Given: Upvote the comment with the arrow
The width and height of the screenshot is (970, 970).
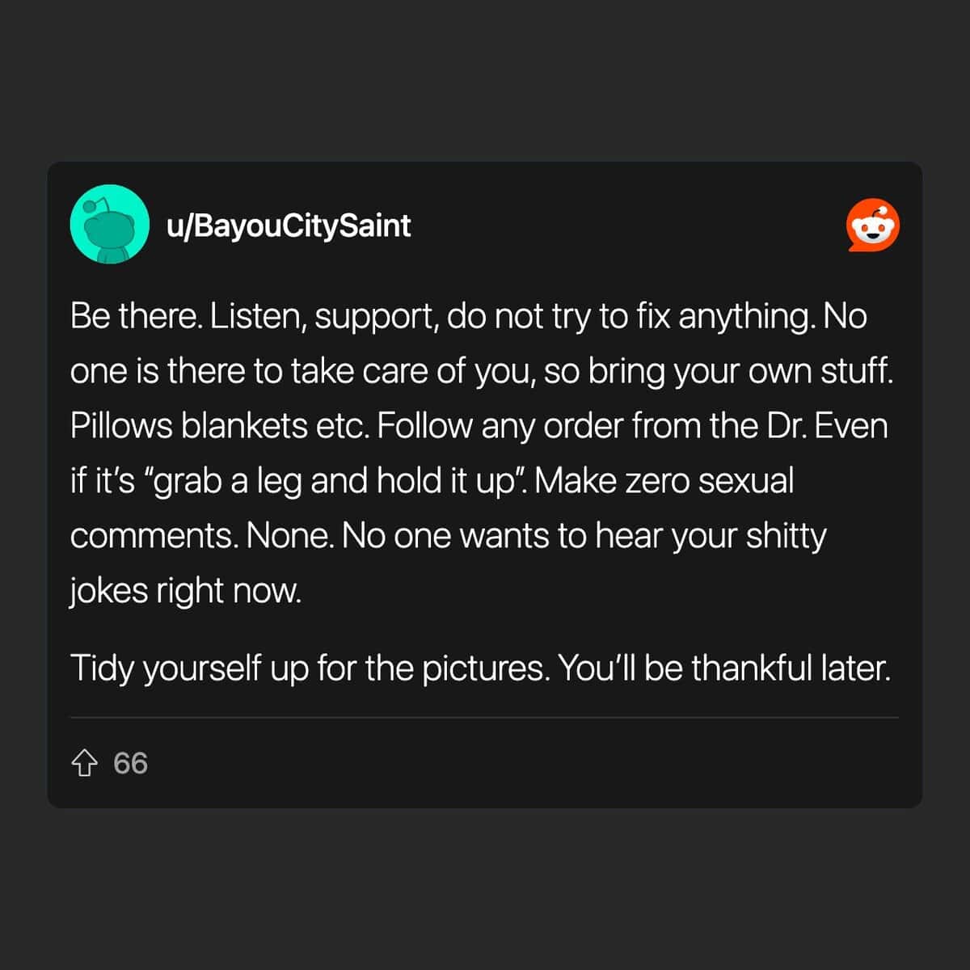Looking at the screenshot, I should (85, 763).
